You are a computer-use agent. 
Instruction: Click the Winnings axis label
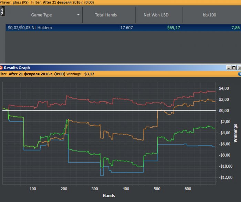[x=235, y=133]
